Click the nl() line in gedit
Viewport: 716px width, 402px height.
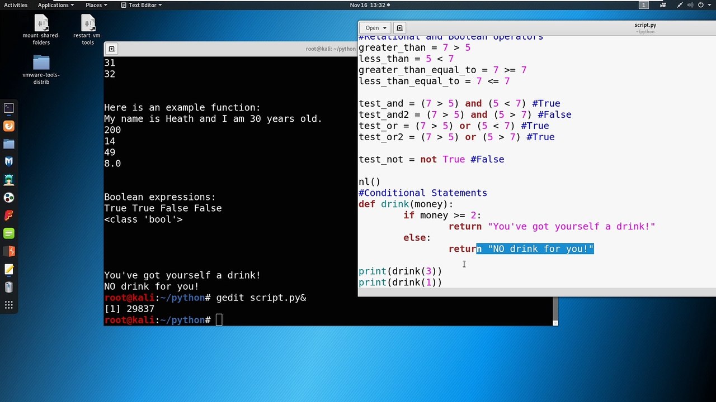coord(369,182)
